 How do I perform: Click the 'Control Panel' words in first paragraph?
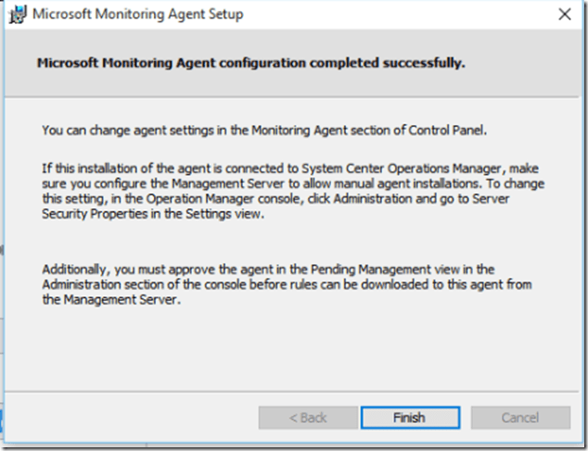click(x=449, y=131)
